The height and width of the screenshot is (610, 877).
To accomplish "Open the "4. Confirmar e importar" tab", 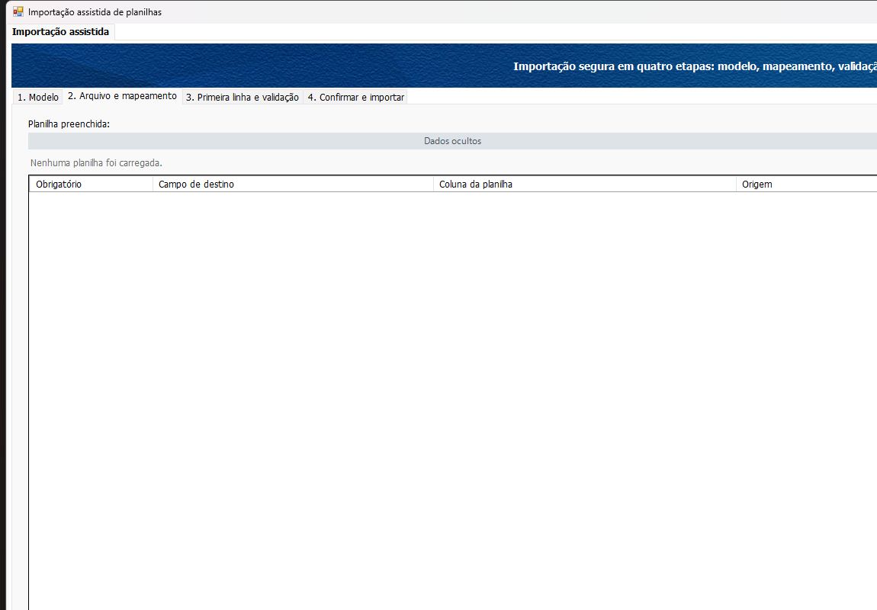I will pos(355,98).
